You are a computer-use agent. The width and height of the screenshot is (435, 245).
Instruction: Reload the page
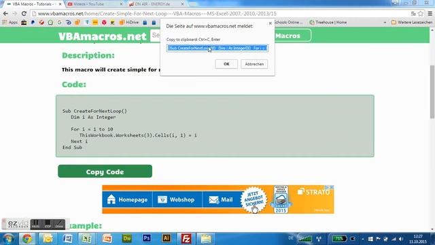tap(24, 14)
